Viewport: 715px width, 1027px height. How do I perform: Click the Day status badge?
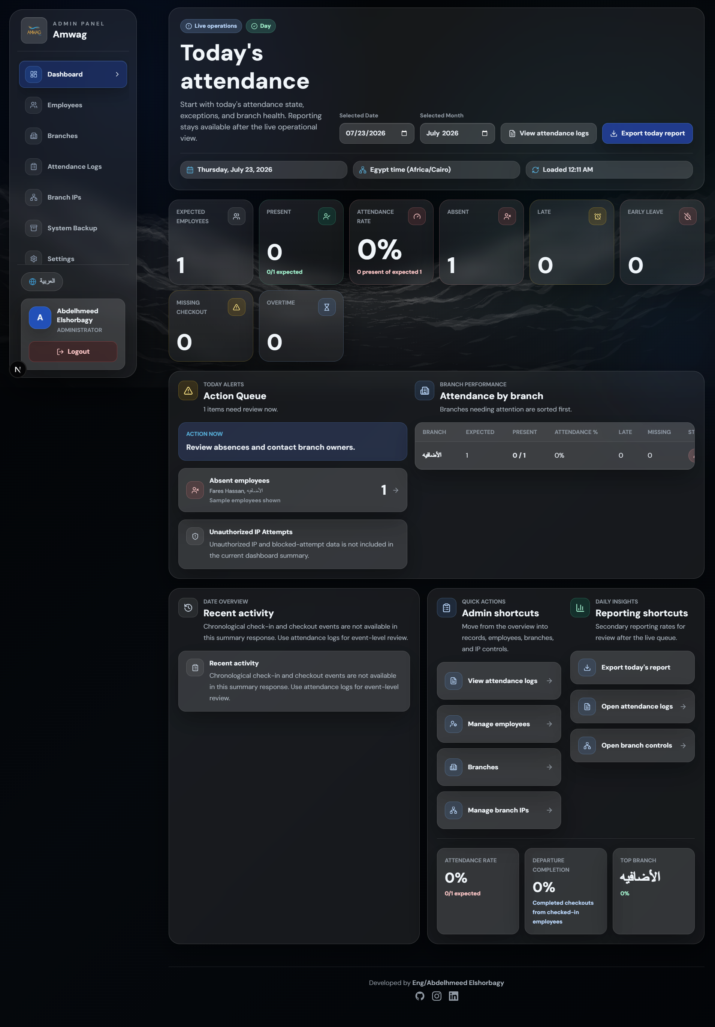click(x=260, y=26)
